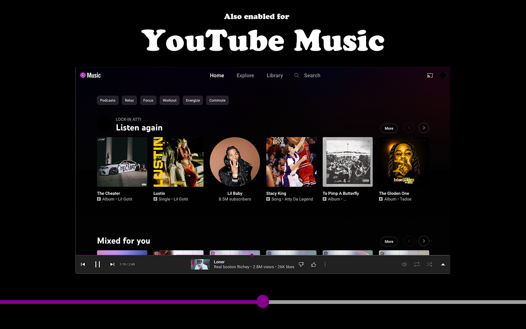This screenshot has height=329, width=526.
Task: Click the YouTube Music logo
Action: pos(90,75)
